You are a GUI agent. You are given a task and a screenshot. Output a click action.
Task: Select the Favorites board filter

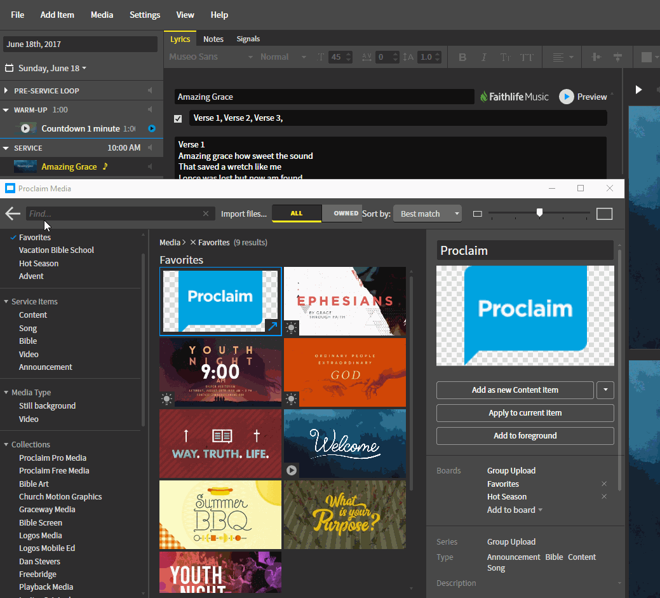coord(34,238)
